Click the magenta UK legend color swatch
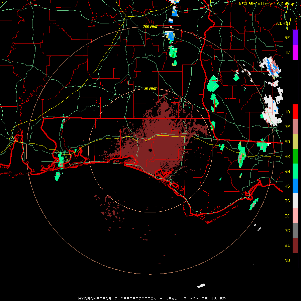This screenshot has width=301, height=301. (295, 53)
